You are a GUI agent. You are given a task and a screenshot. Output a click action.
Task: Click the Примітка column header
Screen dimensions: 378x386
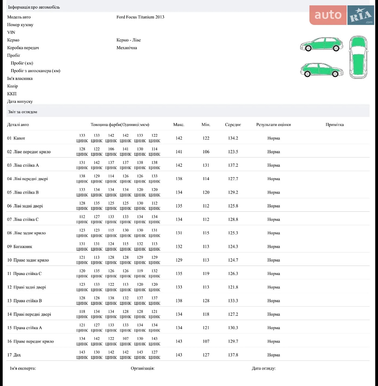click(x=335, y=125)
